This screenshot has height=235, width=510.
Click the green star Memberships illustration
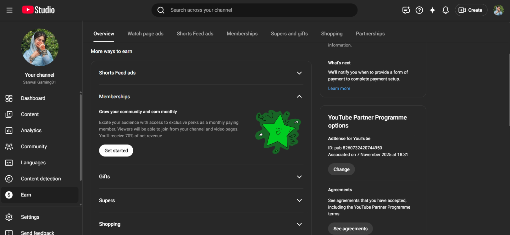[278, 132]
